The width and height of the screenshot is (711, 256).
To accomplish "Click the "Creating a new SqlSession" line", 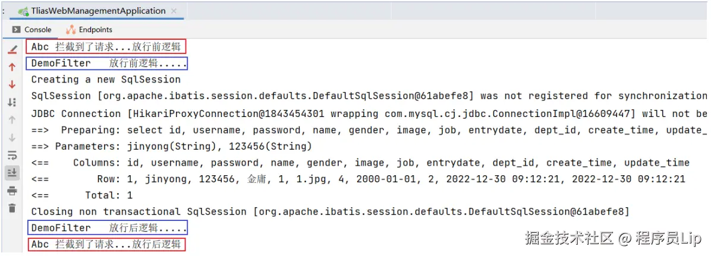I will [106, 80].
